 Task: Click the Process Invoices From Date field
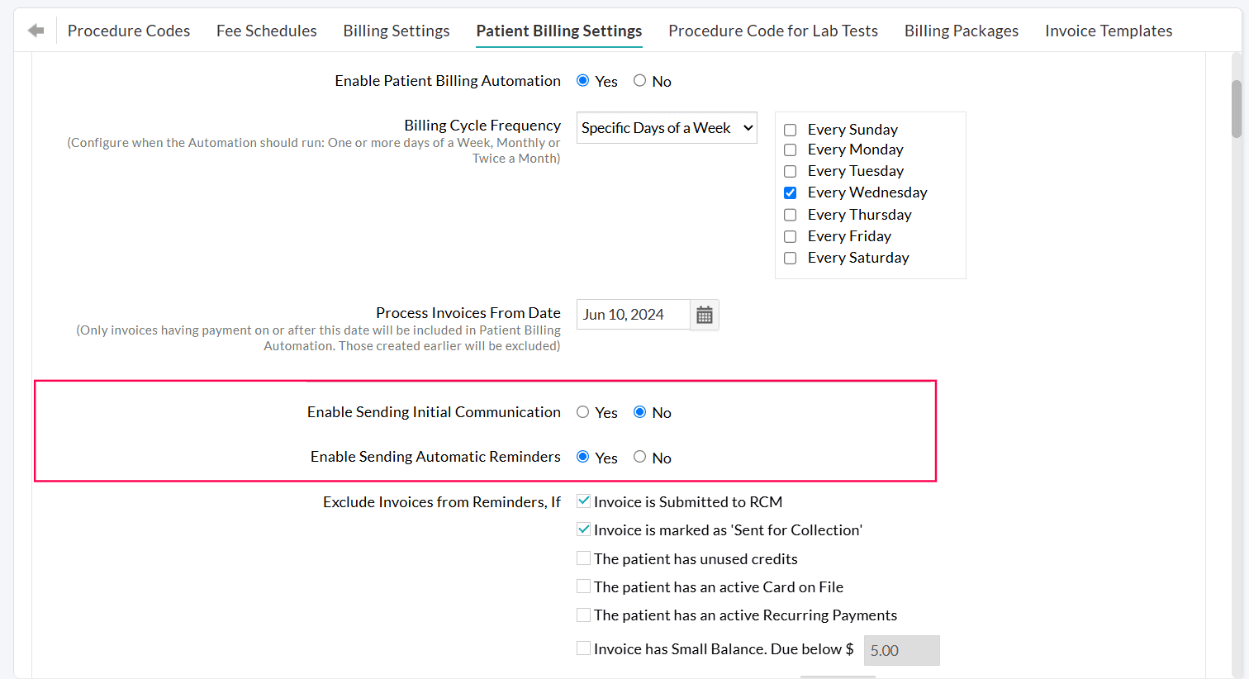click(x=633, y=315)
